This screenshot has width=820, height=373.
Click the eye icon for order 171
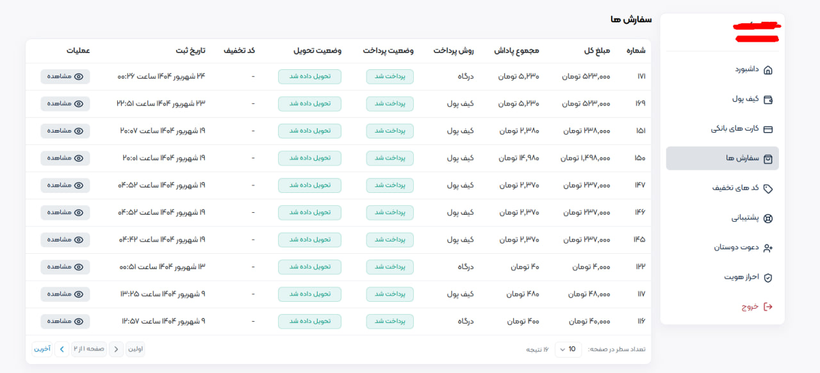79,76
